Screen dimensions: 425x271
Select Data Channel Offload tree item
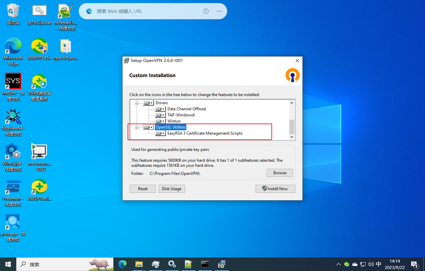(187, 109)
